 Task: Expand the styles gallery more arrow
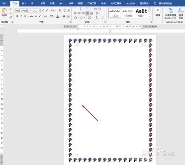click(x=149, y=17)
